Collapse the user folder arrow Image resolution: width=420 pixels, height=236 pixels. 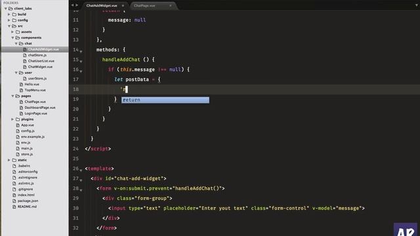(x=16, y=73)
